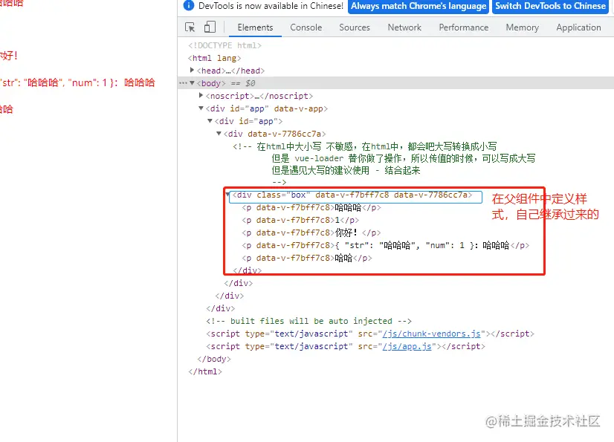The height and width of the screenshot is (442, 614).
Task: Expand the head element in the DOM tree
Action: coord(193,70)
